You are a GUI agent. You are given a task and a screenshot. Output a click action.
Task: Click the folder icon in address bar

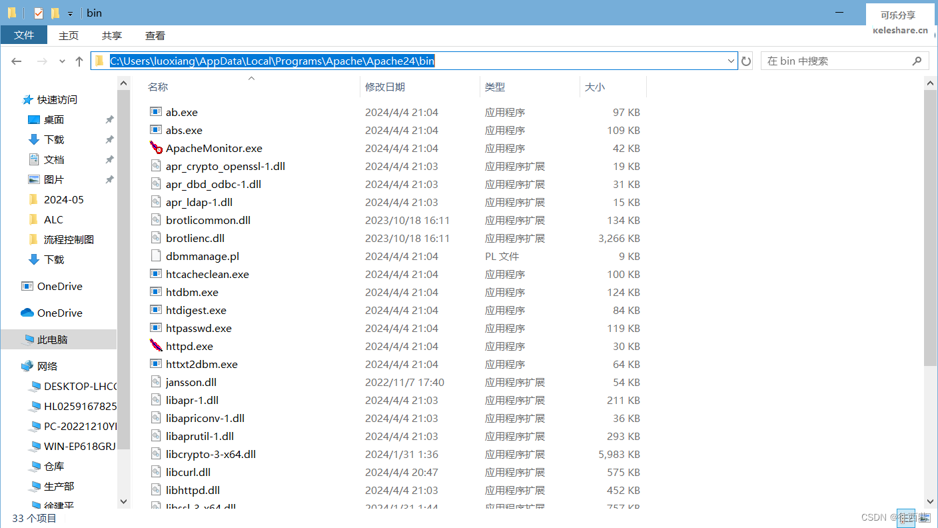(100, 61)
